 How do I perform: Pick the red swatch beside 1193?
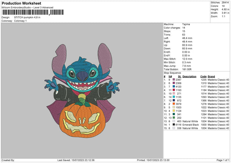coord(174,90)
